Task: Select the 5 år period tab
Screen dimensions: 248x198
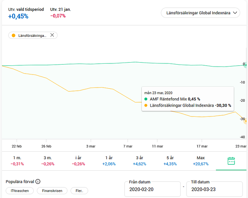Action: tap(170, 161)
